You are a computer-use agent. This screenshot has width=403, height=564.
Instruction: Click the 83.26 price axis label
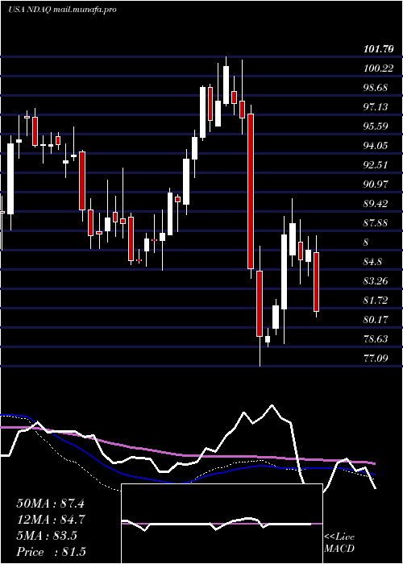[x=376, y=281]
